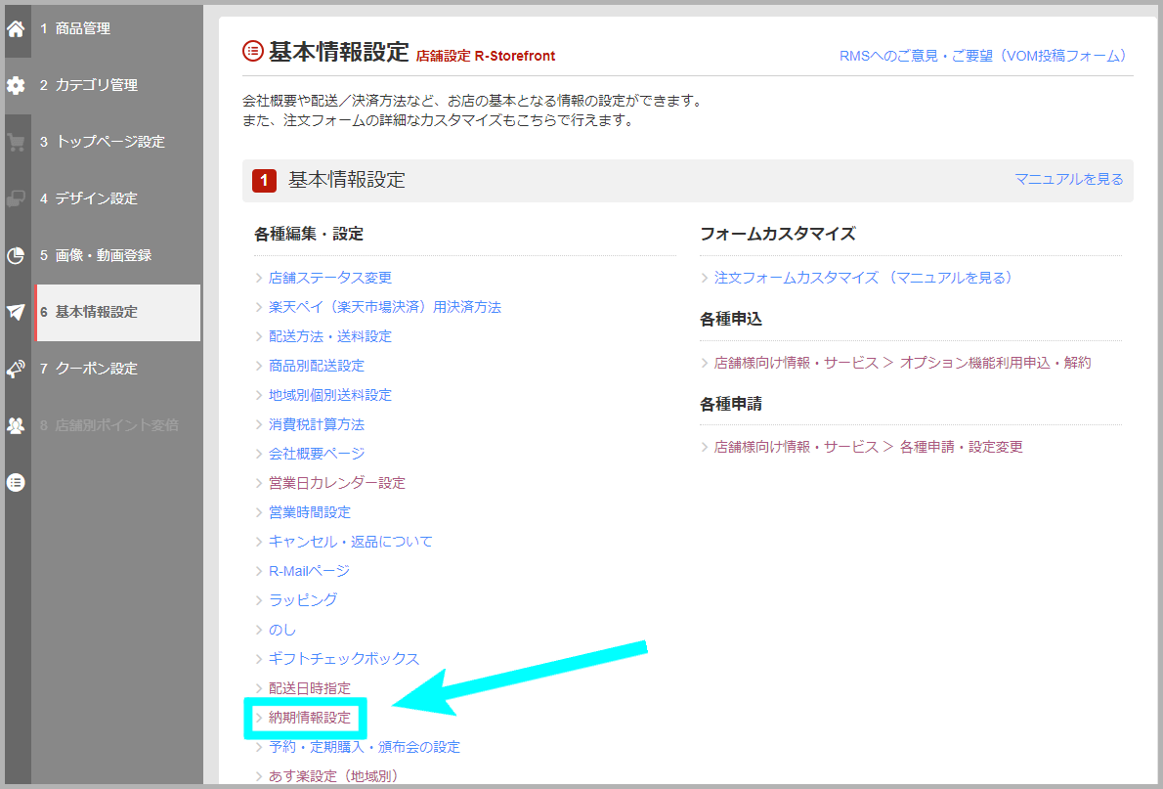This screenshot has height=789, width=1163.
Task: Click 店舗設定 R-Storefront subtitle text
Action: click(486, 56)
